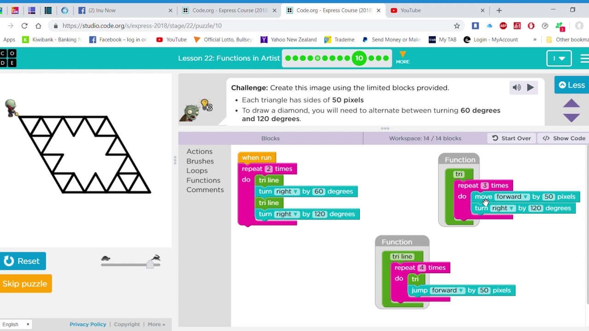Open the hamburger menu in header
The width and height of the screenshot is (589, 331).
[x=584, y=58]
